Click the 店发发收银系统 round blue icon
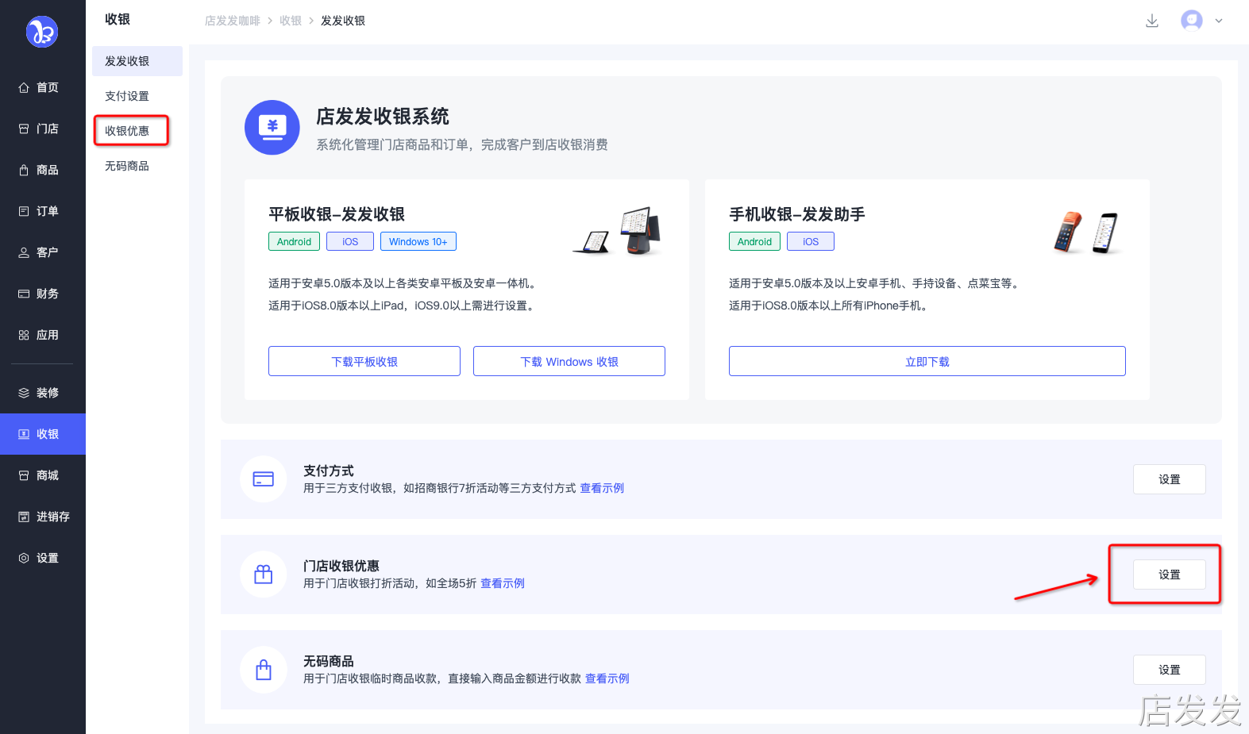The image size is (1249, 734). click(x=272, y=127)
